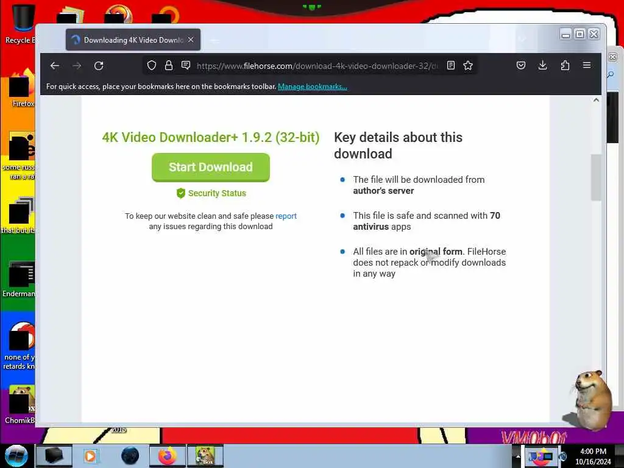Image resolution: width=624 pixels, height=468 pixels.
Task: Toggle reader view icon
Action: pos(451,65)
